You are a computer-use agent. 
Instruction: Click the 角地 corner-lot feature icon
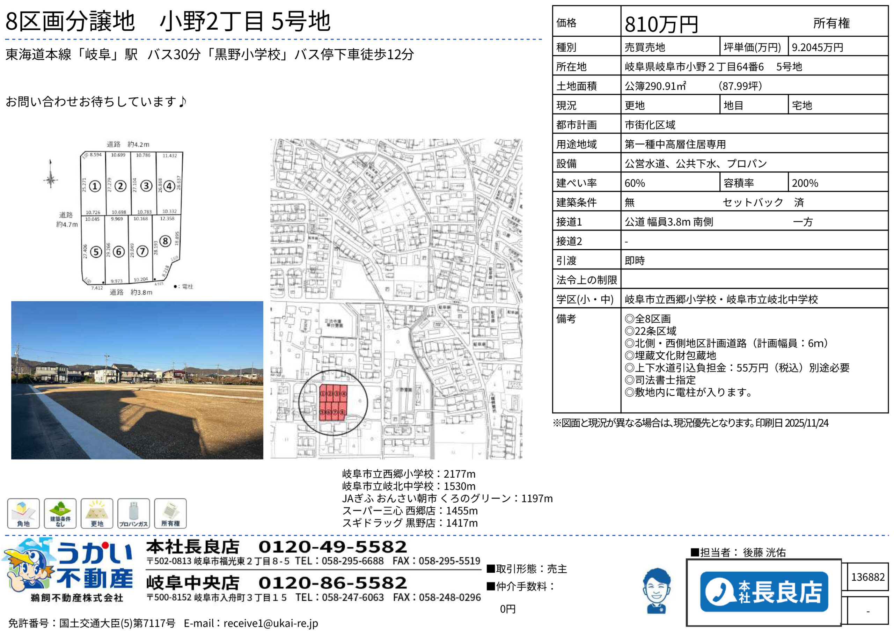(x=23, y=513)
